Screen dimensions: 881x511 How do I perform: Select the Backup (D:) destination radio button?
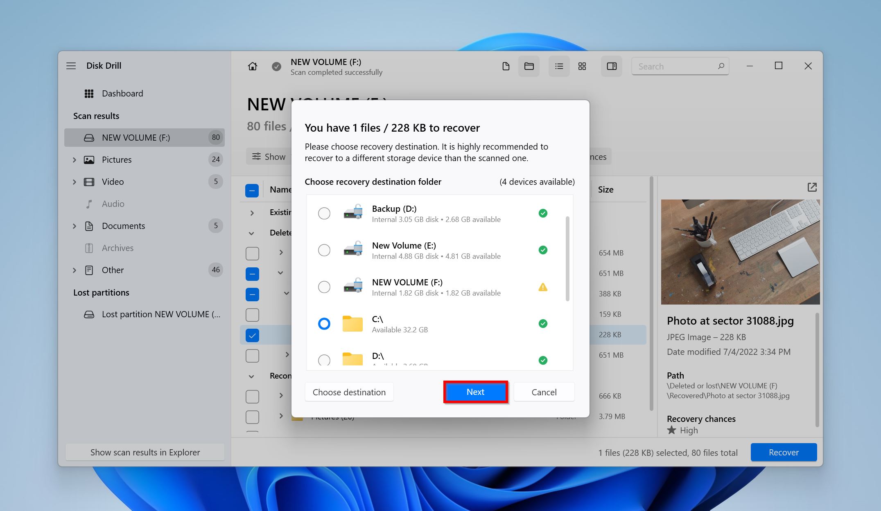323,213
